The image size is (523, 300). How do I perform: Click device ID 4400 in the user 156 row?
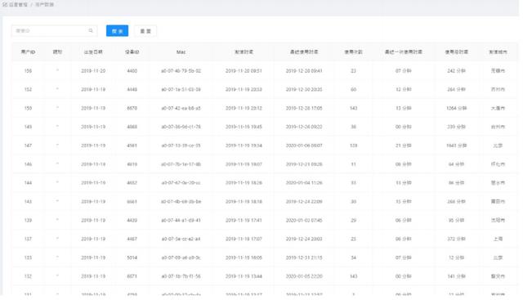132,71
